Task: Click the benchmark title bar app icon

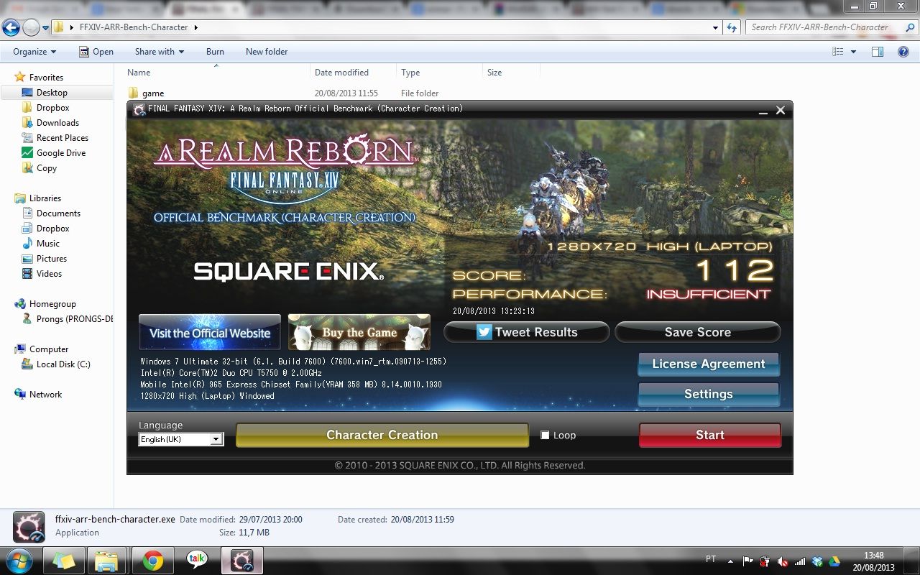Action: pyautogui.click(x=139, y=109)
